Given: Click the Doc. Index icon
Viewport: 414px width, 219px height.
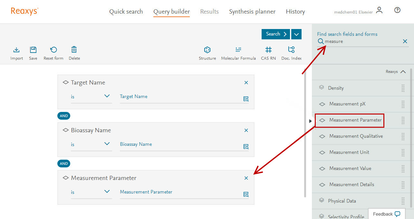Looking at the screenshot, I should pos(291,50).
